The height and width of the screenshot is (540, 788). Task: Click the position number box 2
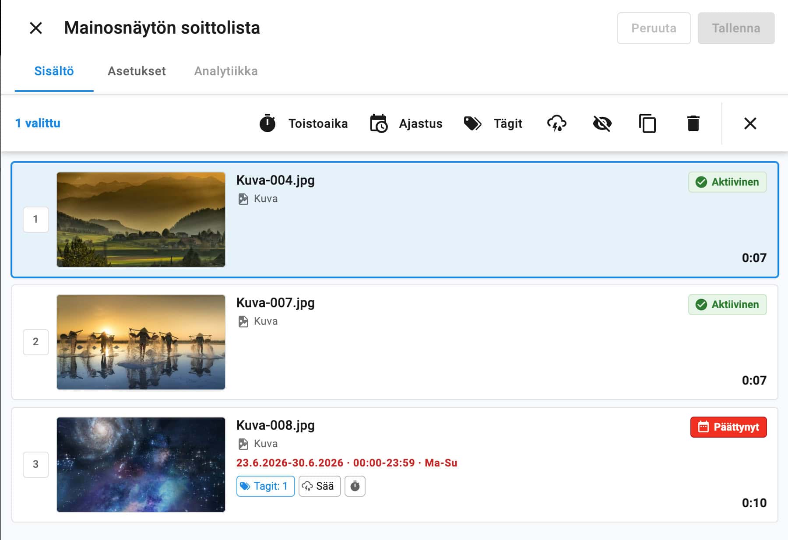click(36, 342)
